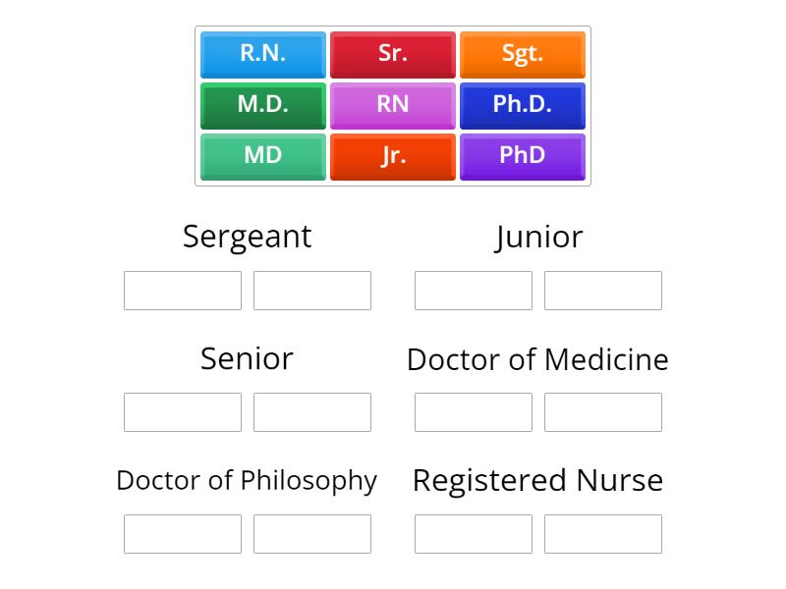The width and height of the screenshot is (786, 589).
Task: Choose the dark blue Ph.D. tile
Action: click(x=522, y=105)
